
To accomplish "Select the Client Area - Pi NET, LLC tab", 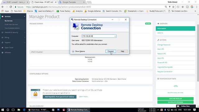I will tap(44, 2).
